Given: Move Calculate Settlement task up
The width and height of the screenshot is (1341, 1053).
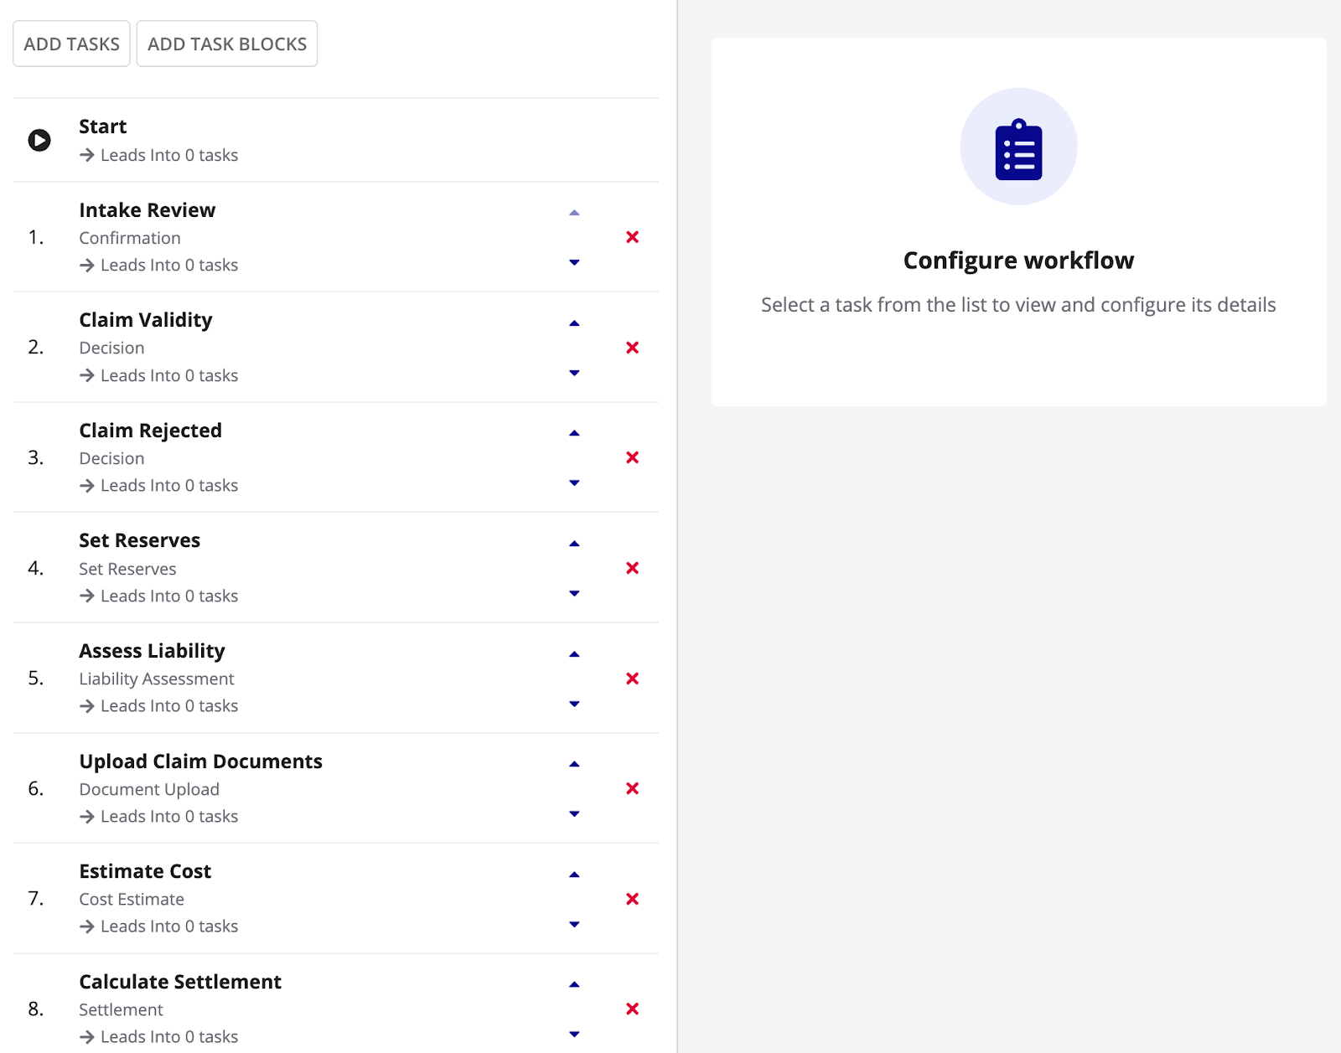Looking at the screenshot, I should pyautogui.click(x=574, y=984).
